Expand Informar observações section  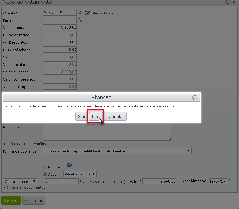(x=25, y=144)
